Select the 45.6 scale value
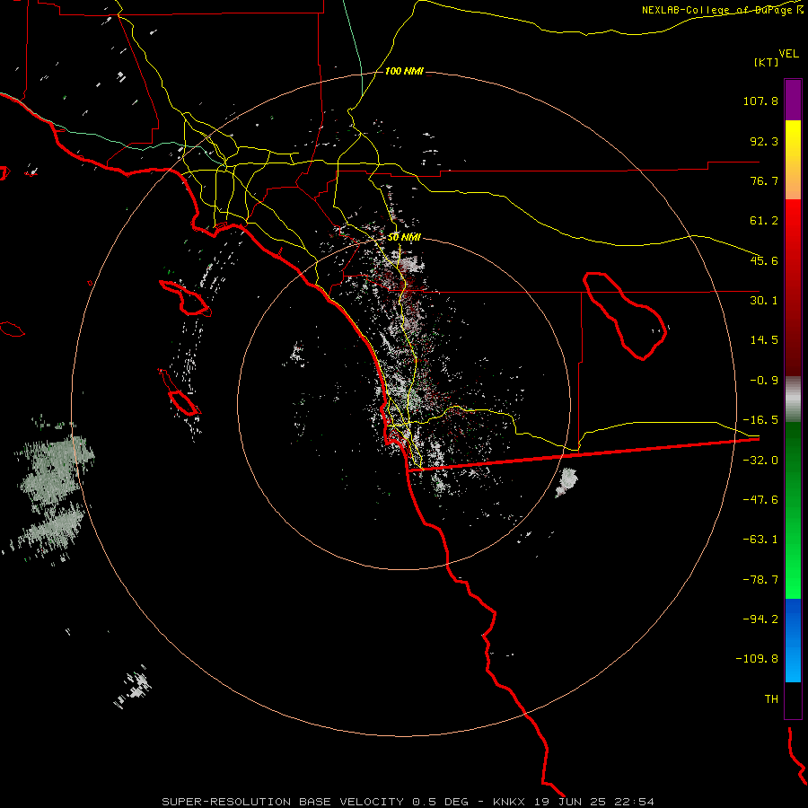Image resolution: width=808 pixels, height=808 pixels. coord(764,260)
